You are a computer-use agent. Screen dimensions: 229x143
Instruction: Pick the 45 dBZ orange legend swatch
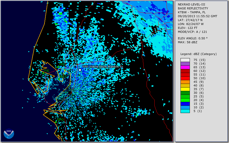pyautogui.click(x=185, y=82)
